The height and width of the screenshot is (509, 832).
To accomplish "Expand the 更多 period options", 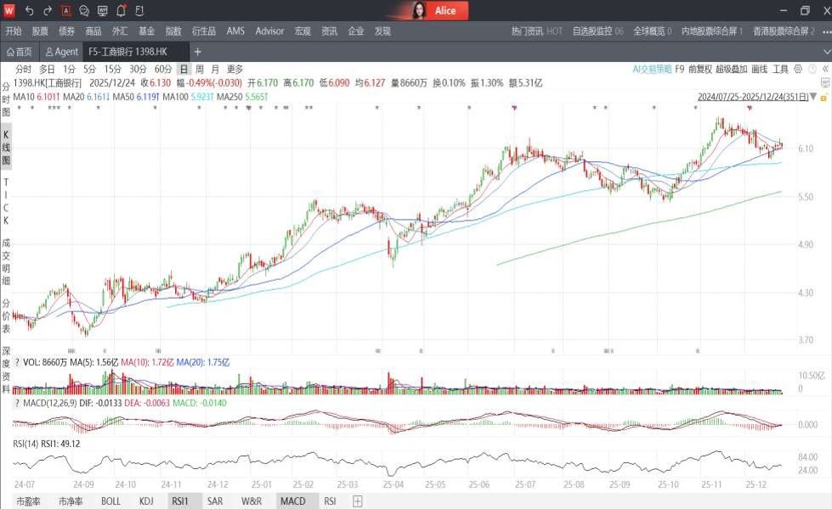I will pos(235,69).
